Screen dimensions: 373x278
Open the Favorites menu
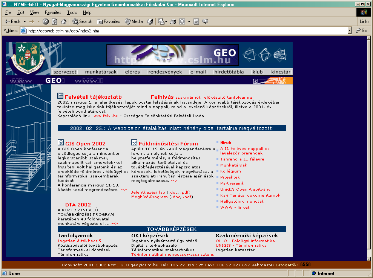coord(53,12)
